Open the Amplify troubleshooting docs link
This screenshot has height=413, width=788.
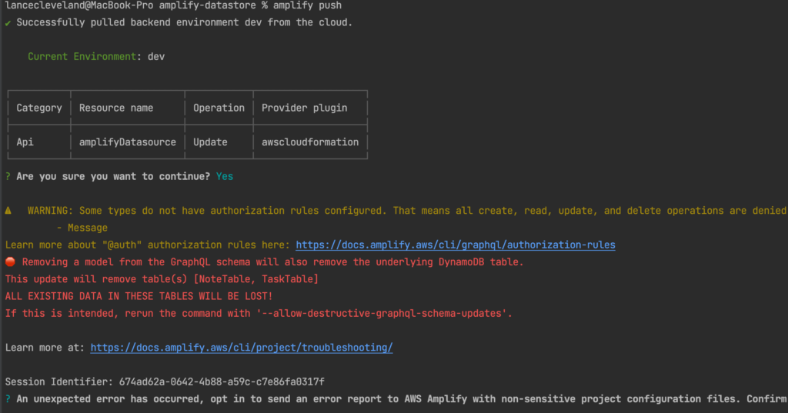tap(242, 348)
